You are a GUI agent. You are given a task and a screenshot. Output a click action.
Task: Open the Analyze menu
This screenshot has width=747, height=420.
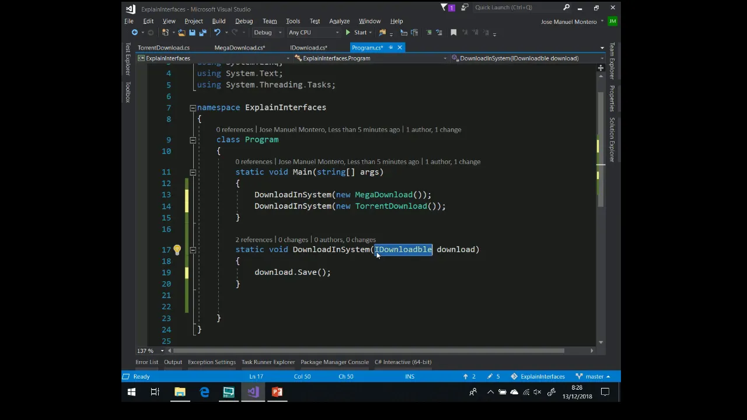coord(339,21)
